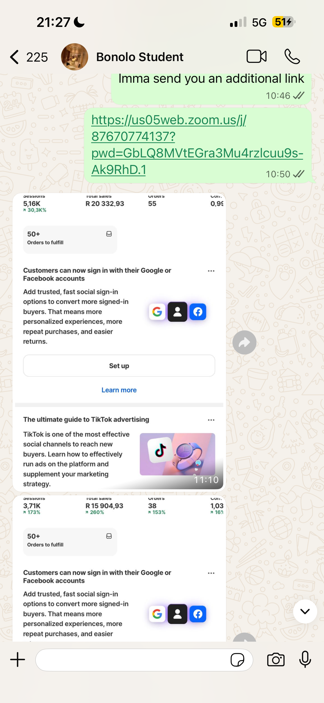This screenshot has height=703, width=324.
Task: Record a voice message with microphone
Action: (305, 659)
